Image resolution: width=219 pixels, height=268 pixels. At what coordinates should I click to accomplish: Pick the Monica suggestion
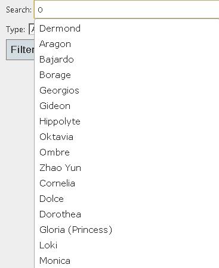pos(127,261)
